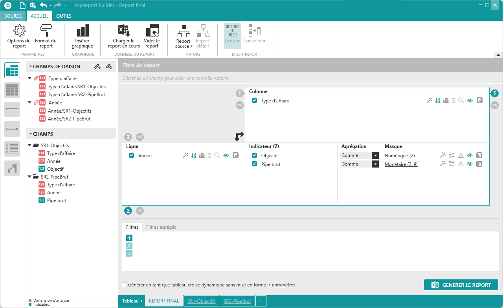Add a new filter with plus icon

pyautogui.click(x=129, y=238)
